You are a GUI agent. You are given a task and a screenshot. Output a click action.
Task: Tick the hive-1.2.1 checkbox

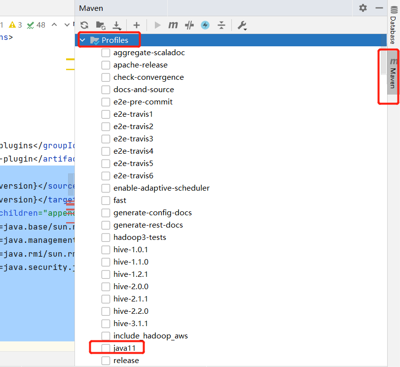click(x=106, y=274)
